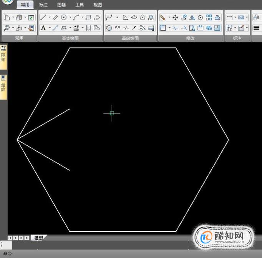The width and height of the screenshot is (262, 258).
Task: Go to last layout tab button
Action: [27, 238]
